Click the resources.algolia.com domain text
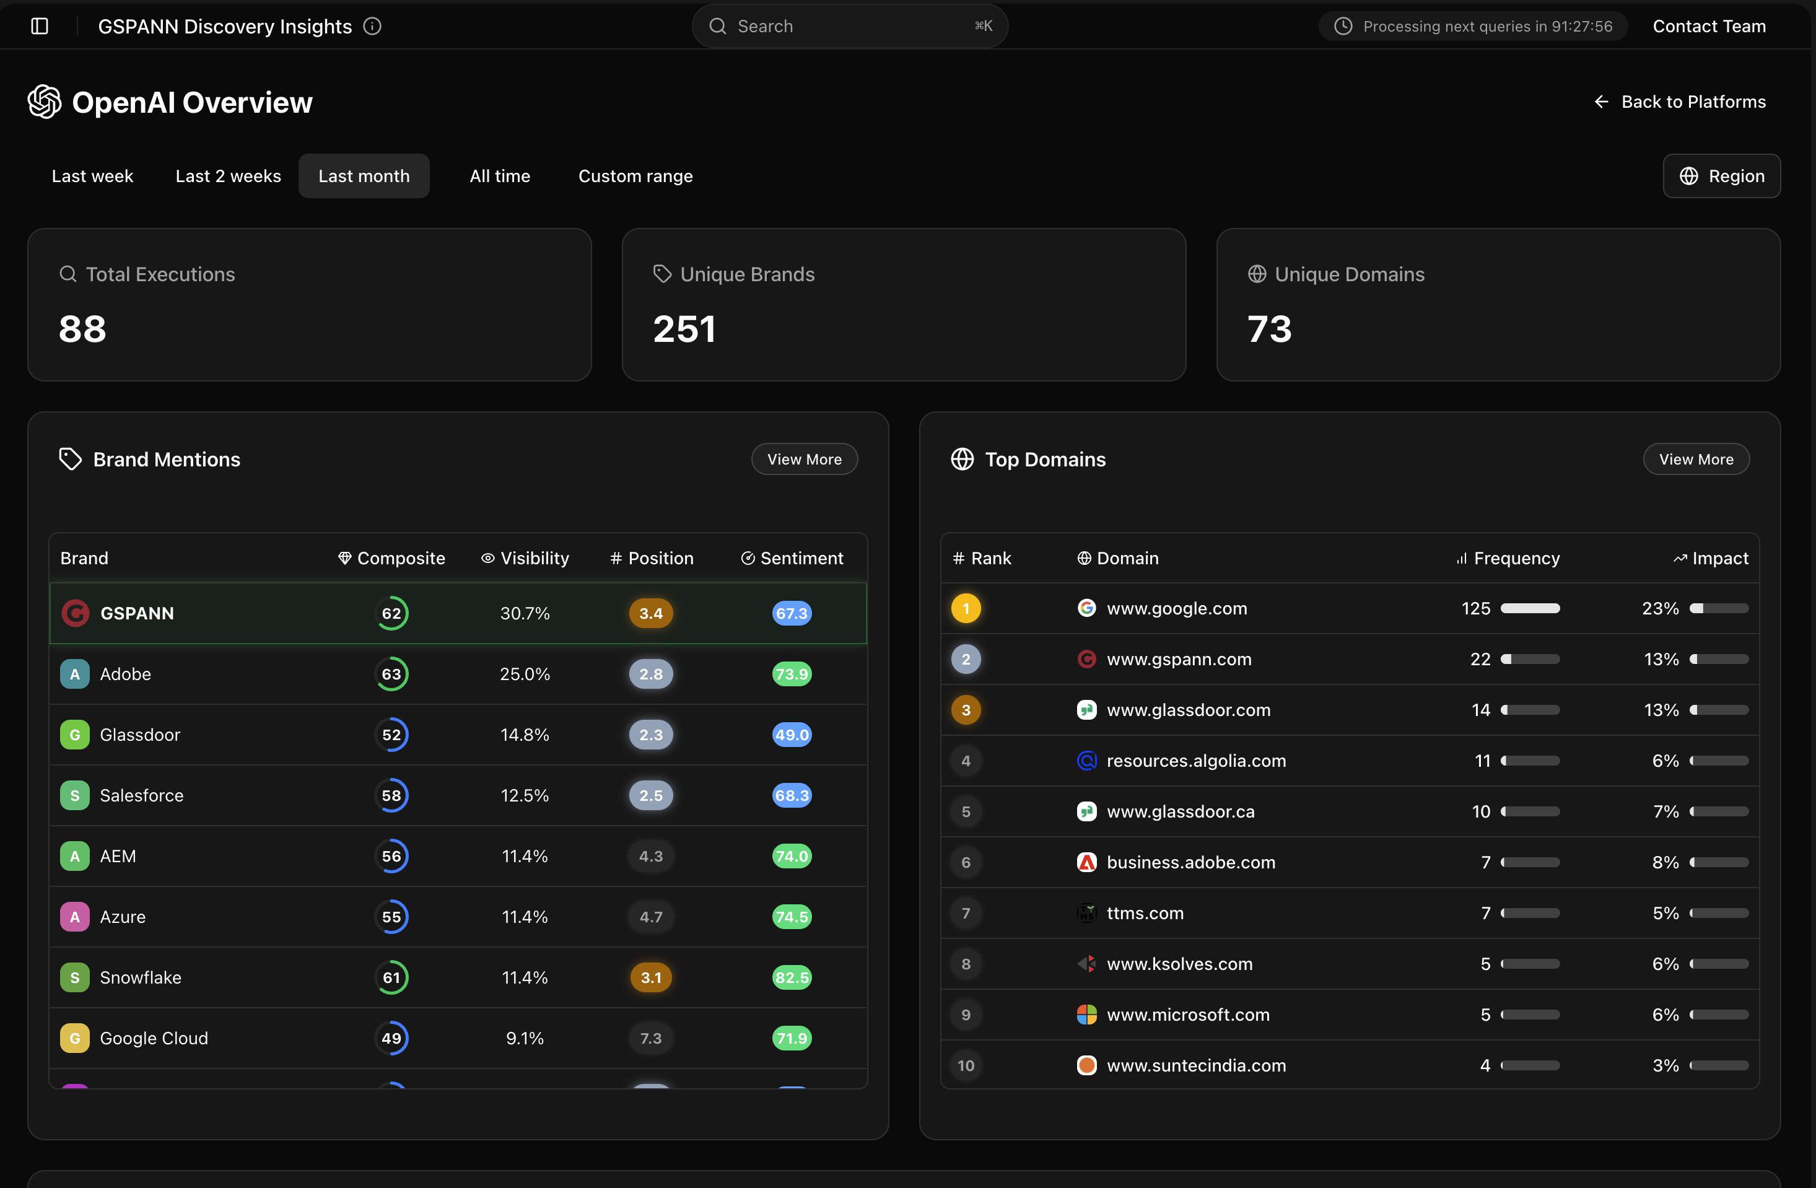Image resolution: width=1816 pixels, height=1188 pixels. point(1197,761)
